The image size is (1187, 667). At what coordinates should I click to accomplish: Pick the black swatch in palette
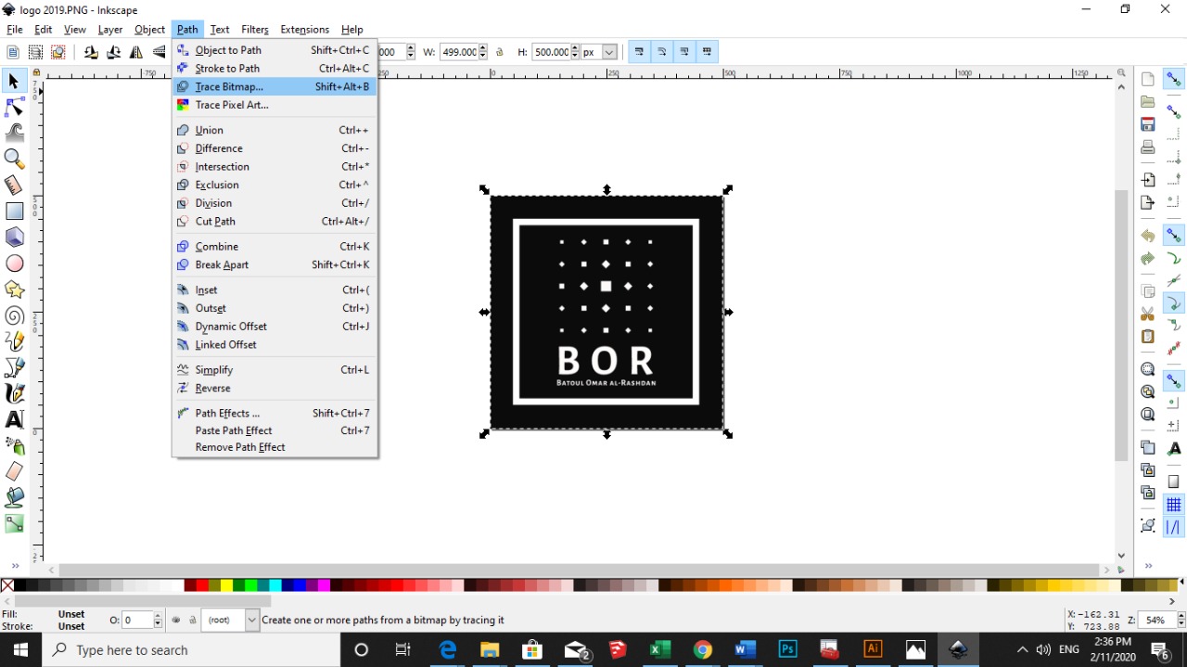pos(19,585)
